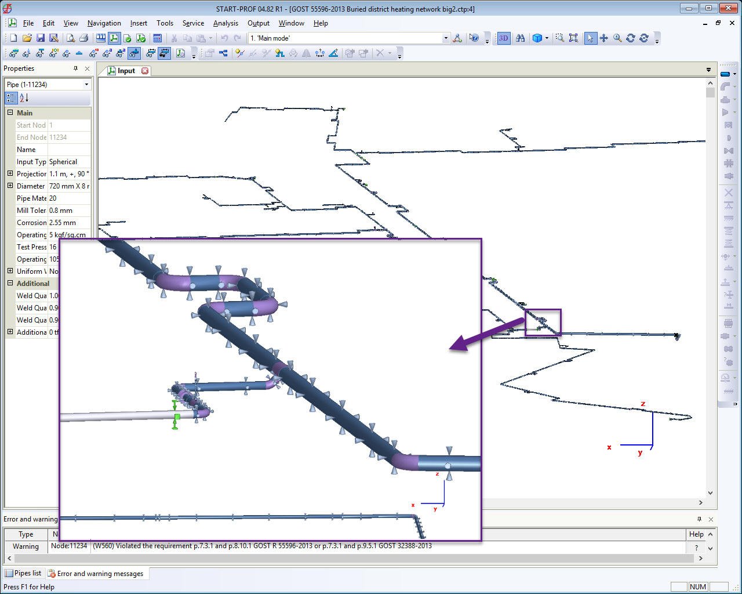The height and width of the screenshot is (594, 742).
Task: Click the zoom magnifier tool
Action: coord(617,38)
